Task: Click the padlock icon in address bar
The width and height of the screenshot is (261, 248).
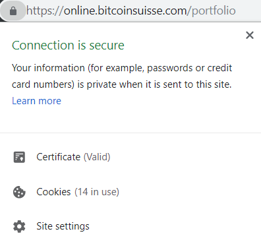Action: [13, 11]
